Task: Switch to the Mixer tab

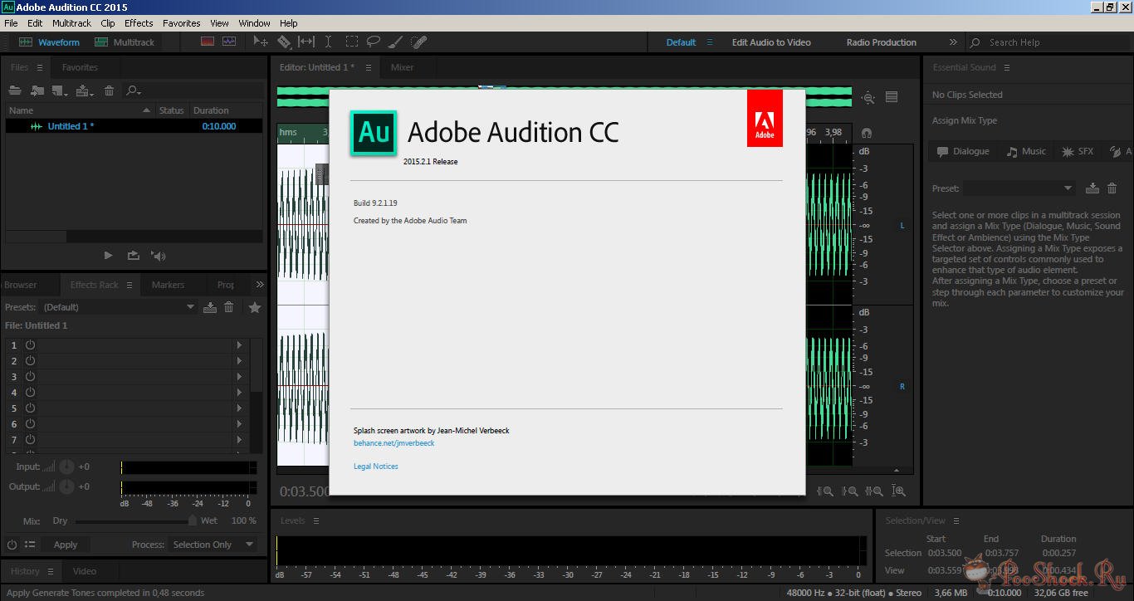Action: point(402,67)
